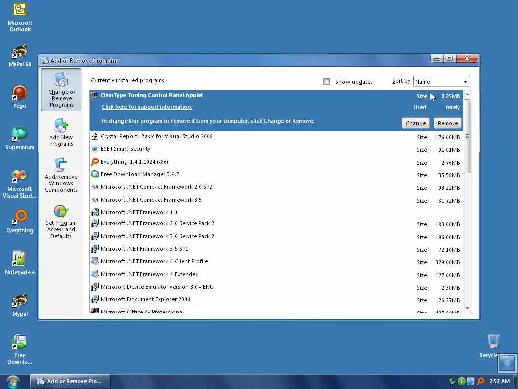Select Microsoft .NET Compact Framework 3.5
Screen dimensions: 518x389
point(276,200)
